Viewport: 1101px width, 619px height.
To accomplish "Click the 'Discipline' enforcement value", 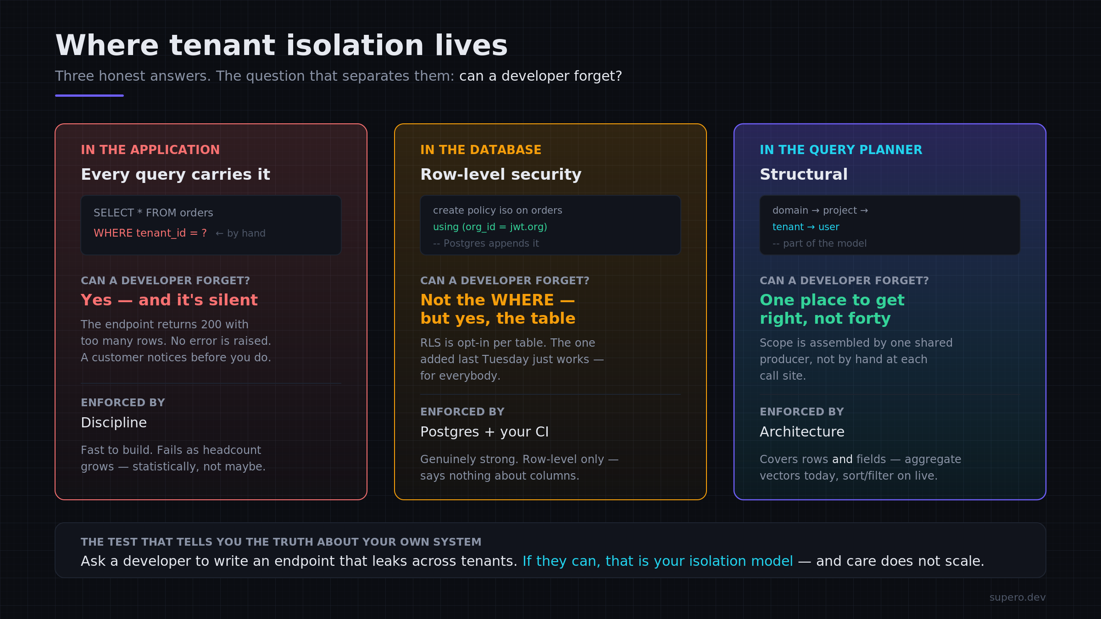I will (x=114, y=422).
